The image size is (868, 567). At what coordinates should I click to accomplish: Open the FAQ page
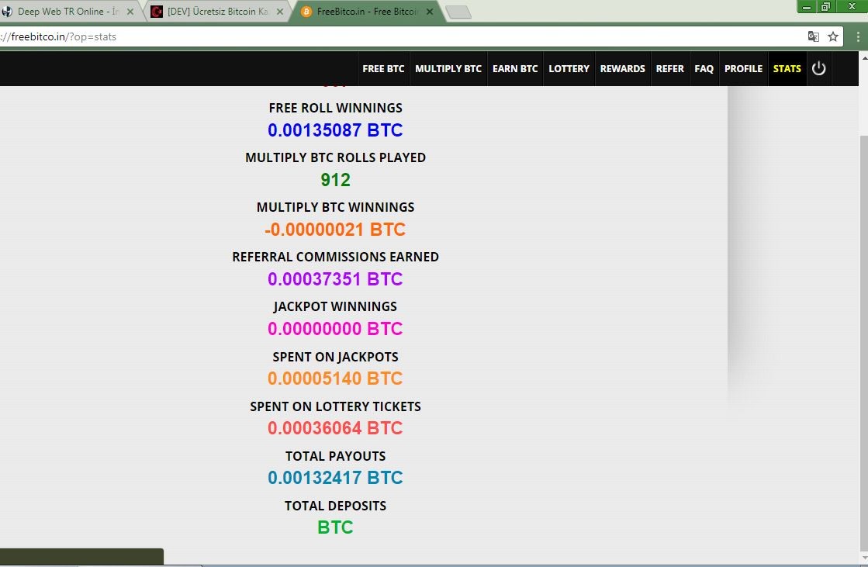(x=704, y=69)
